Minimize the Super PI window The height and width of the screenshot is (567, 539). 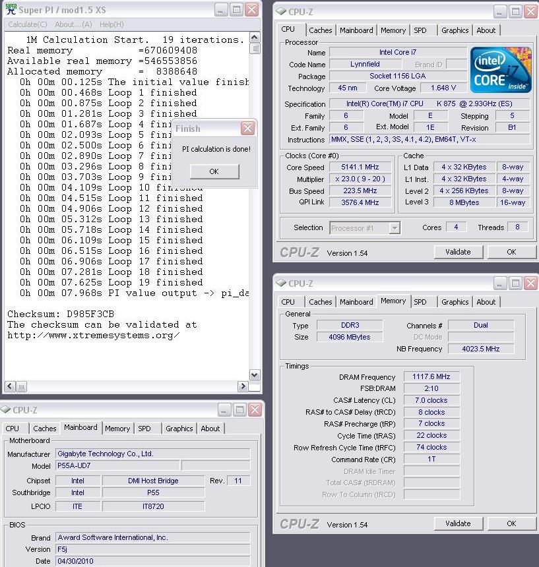(220, 10)
